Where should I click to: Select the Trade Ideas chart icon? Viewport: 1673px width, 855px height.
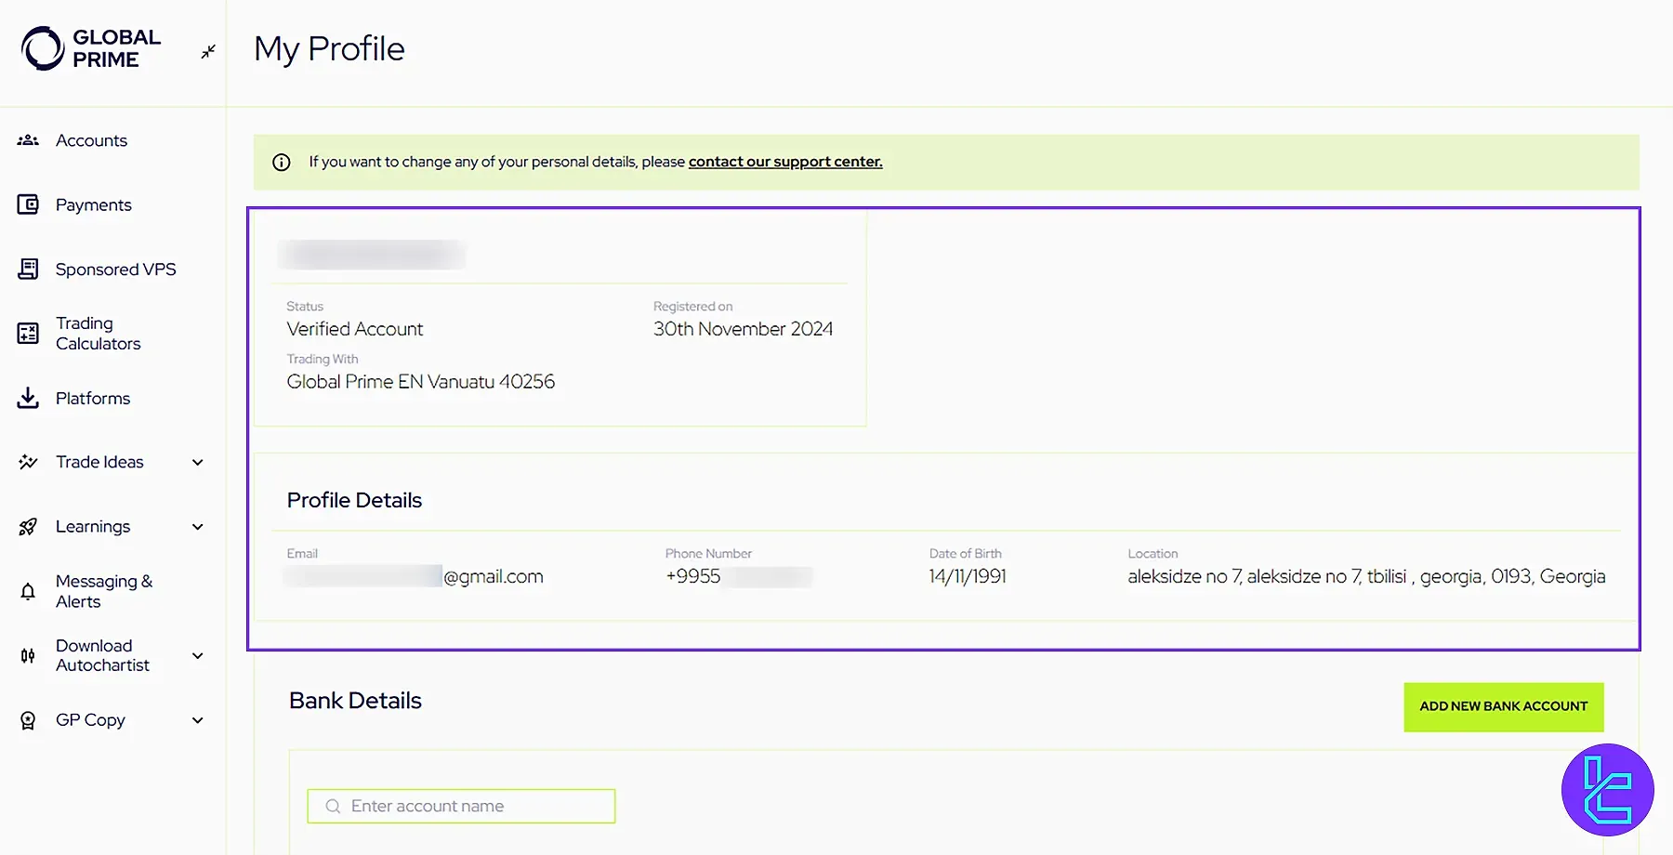[27, 461]
